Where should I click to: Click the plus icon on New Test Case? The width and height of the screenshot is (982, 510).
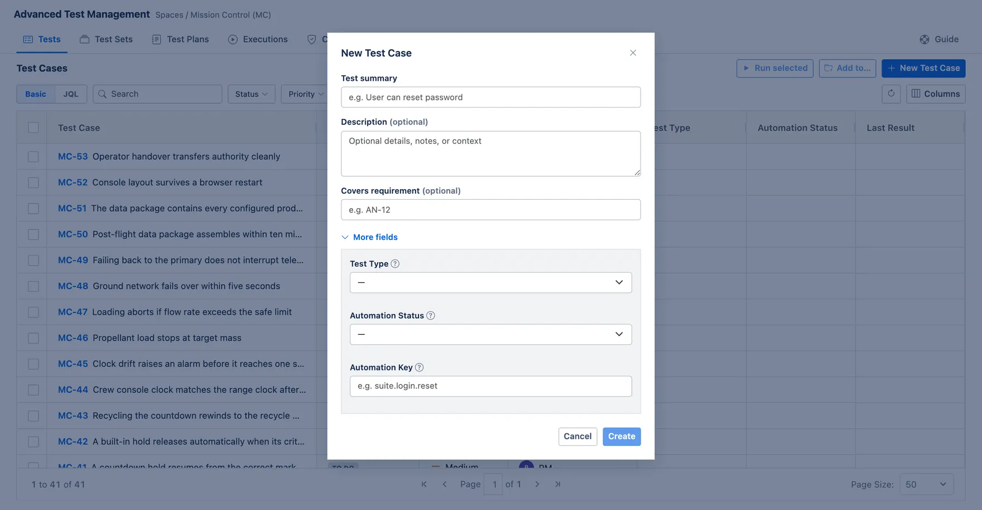pos(892,68)
